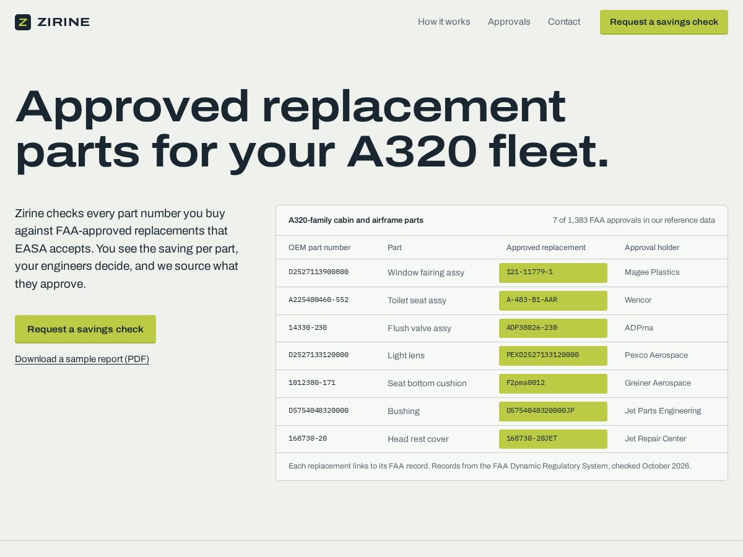Select OEM part number D2527113900800
The image size is (743, 557).
tap(318, 272)
